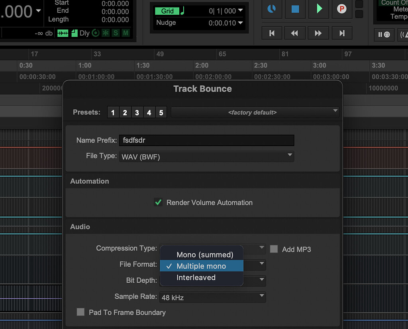Select Mono (summed) from the menu
The image size is (408, 329).
tap(204, 255)
